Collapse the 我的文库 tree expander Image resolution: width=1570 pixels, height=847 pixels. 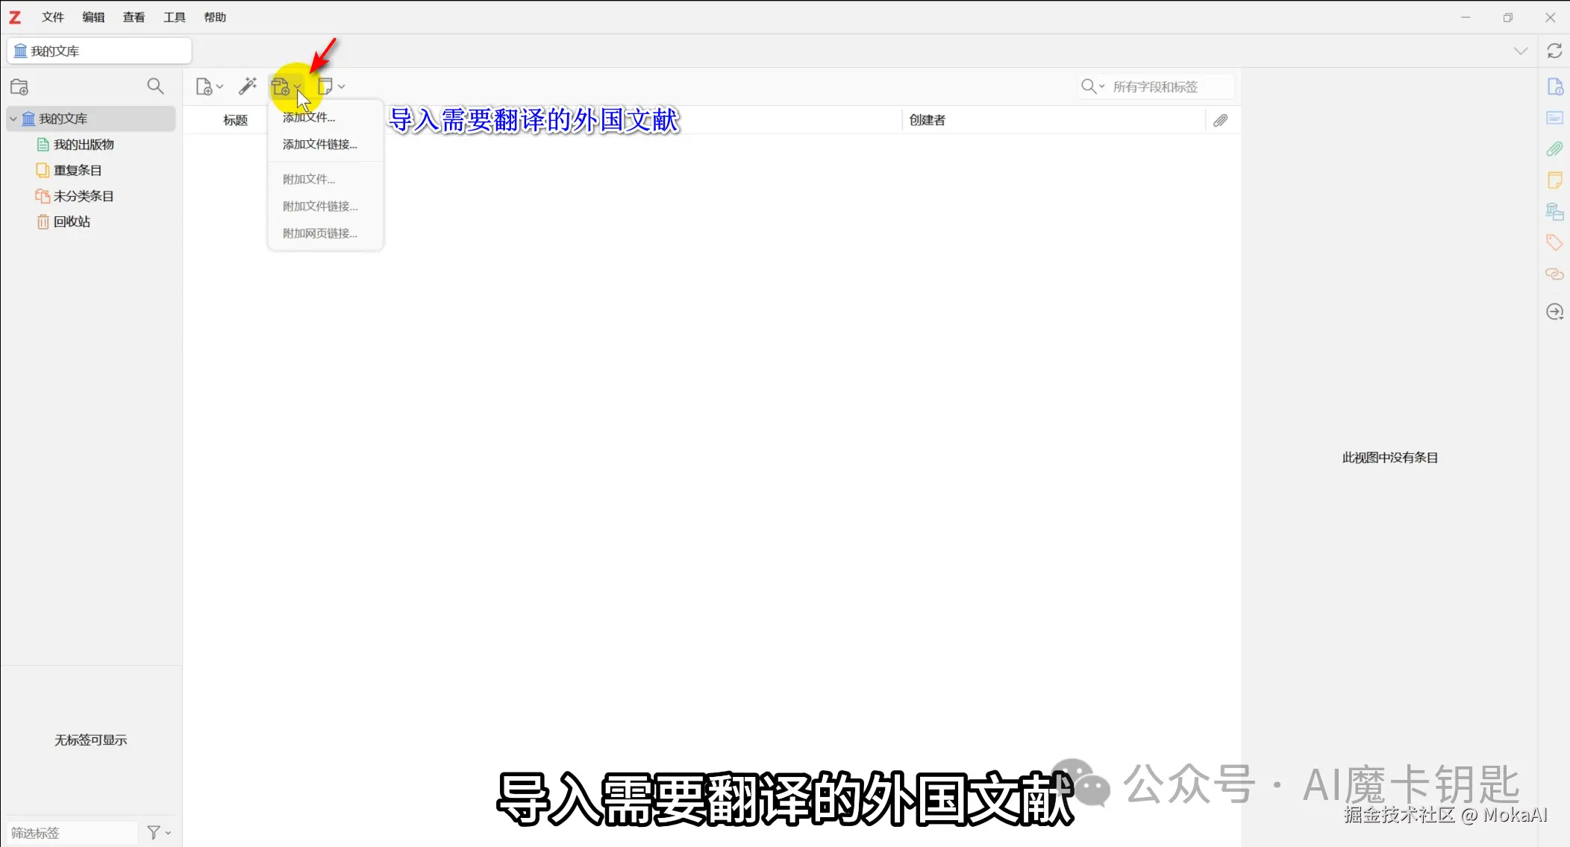[x=13, y=118]
